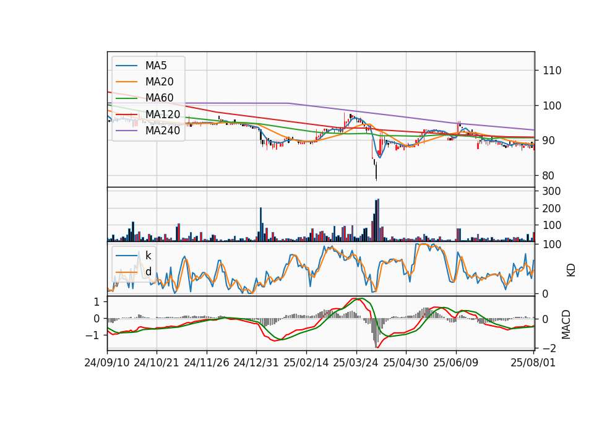Image resolution: width=594 pixels, height=427 pixels.
Task: Click the 'd' legend entry in KD panel
Action: [148, 272]
